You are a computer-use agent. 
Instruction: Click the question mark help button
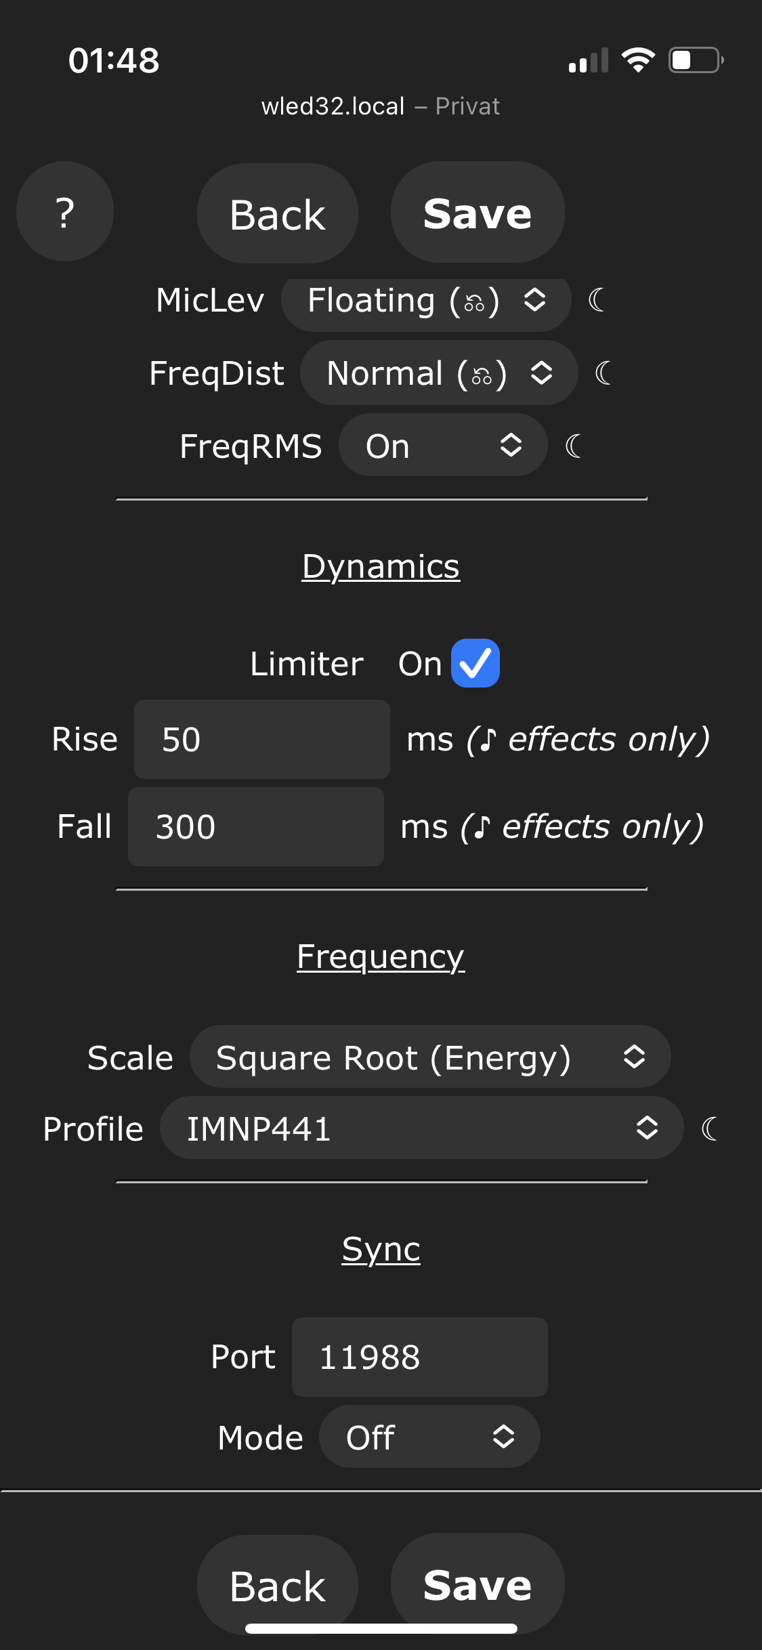[65, 212]
